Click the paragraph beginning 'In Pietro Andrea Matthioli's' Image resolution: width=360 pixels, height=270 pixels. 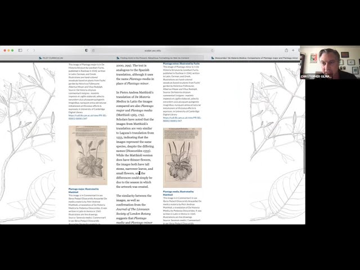135,139
